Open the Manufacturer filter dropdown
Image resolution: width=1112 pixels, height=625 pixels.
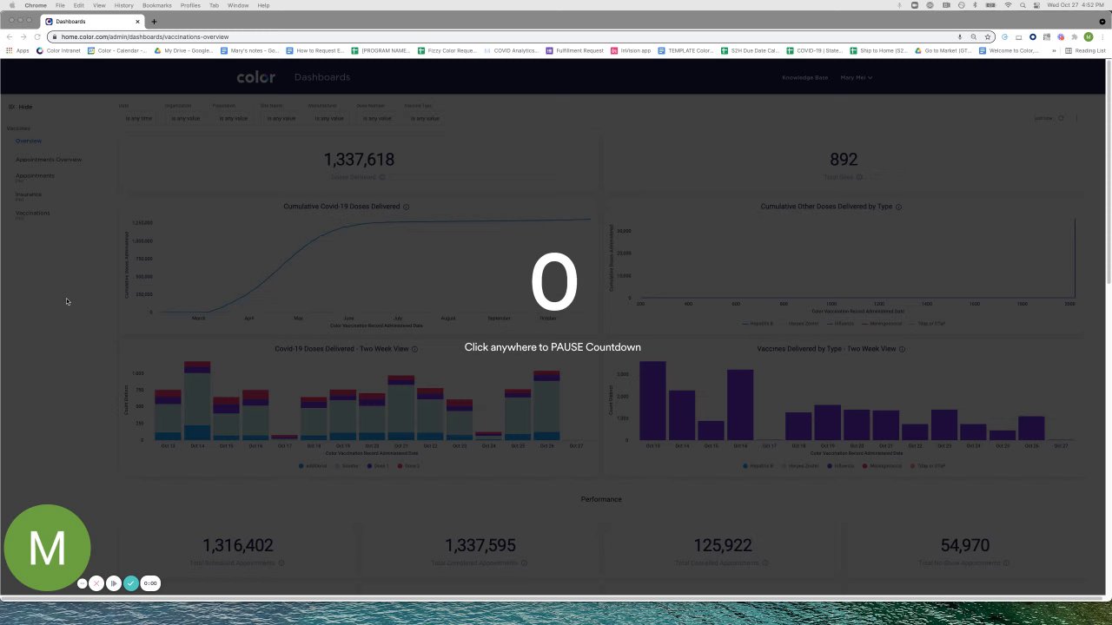328,118
